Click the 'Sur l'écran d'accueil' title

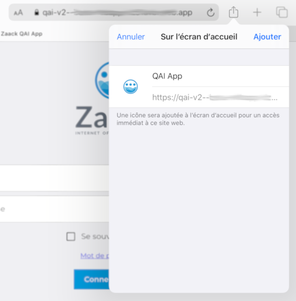[199, 37]
